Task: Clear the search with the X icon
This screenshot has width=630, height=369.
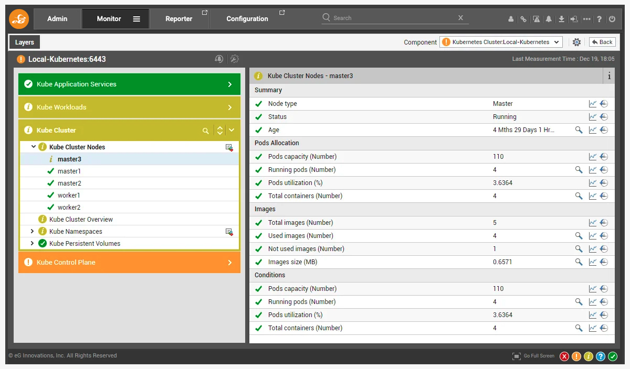Action: 460,18
